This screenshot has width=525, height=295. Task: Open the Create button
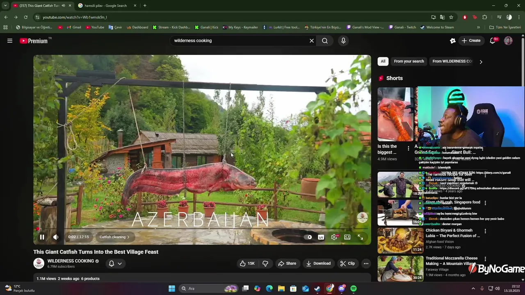471,41
